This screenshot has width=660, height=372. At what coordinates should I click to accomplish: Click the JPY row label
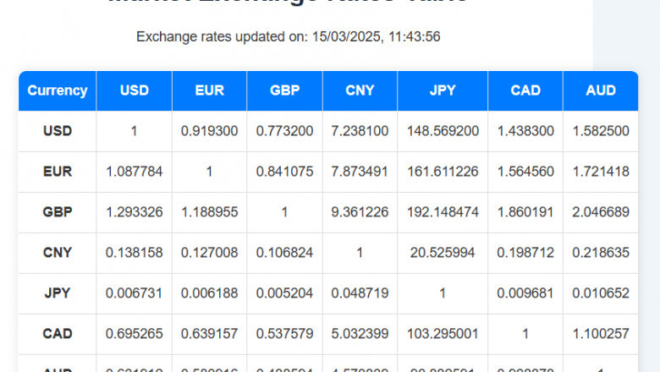(58, 293)
